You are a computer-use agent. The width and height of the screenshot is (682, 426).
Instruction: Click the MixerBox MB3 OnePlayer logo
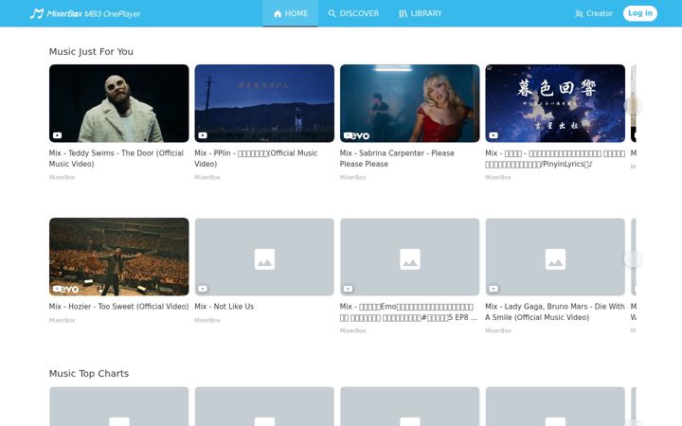point(85,13)
